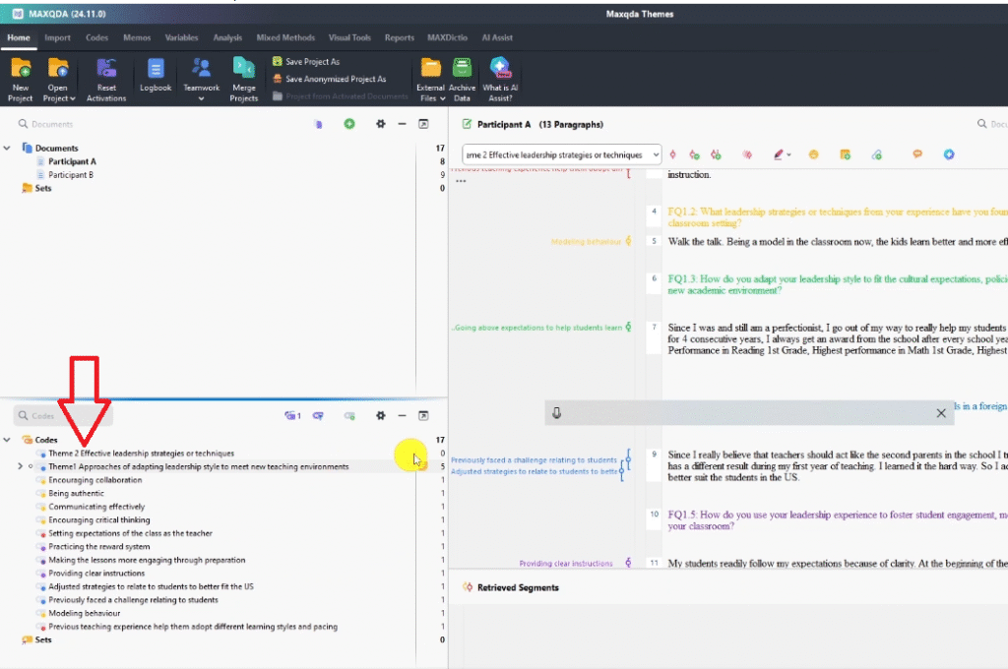Screen dimensions: 1008x669
Task: Open Codes panel settings gear
Action: point(380,416)
